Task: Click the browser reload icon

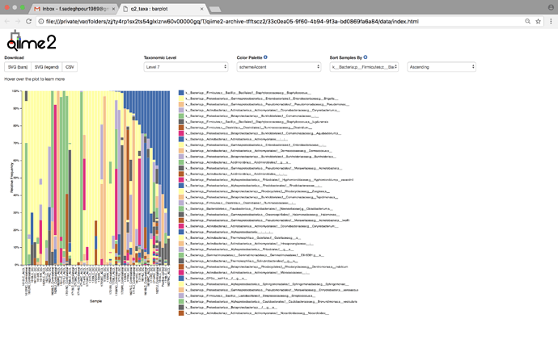Action: pyautogui.click(x=29, y=21)
